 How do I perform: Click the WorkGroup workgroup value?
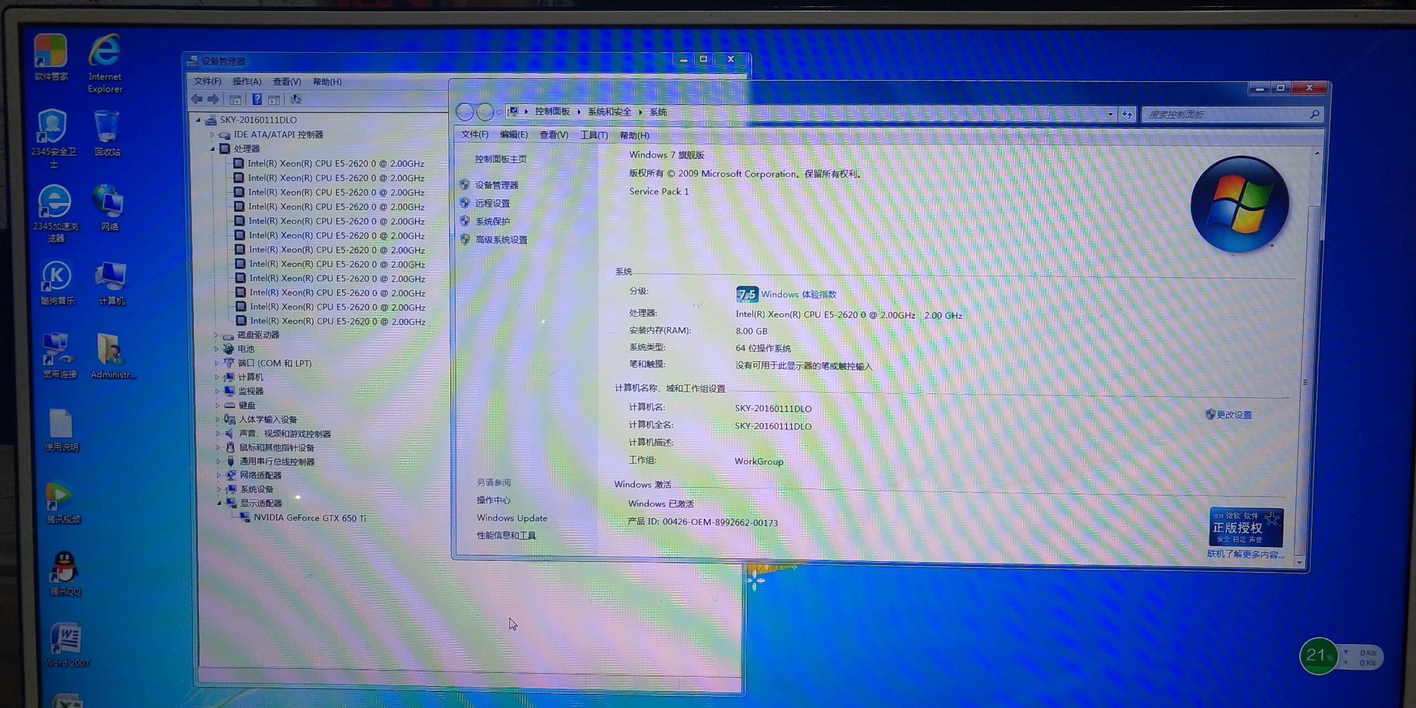(759, 461)
